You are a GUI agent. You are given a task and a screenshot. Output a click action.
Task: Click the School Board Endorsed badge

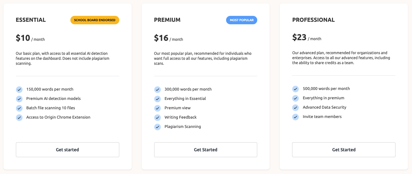[x=95, y=20]
